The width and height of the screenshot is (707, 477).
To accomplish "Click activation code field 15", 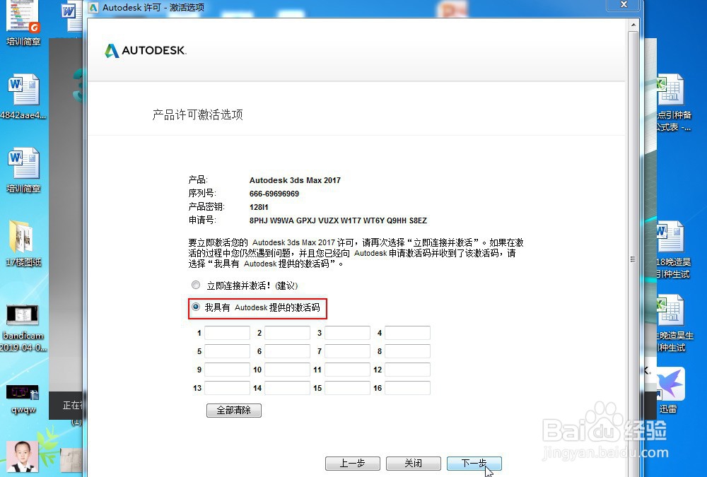I will [x=347, y=388].
